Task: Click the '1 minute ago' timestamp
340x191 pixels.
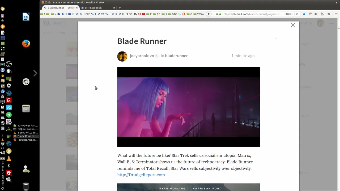Action: point(243,56)
